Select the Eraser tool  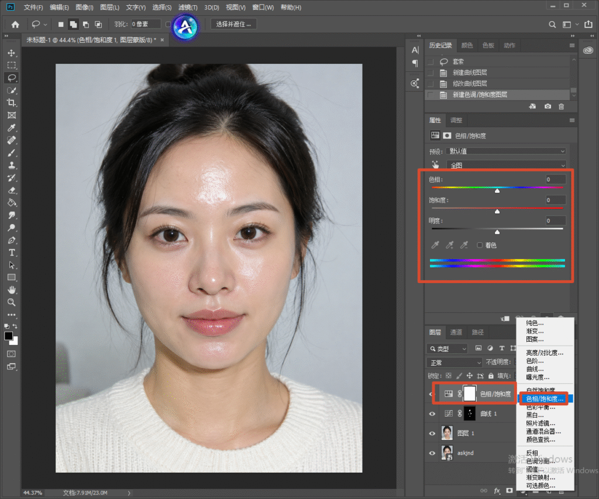[12, 190]
